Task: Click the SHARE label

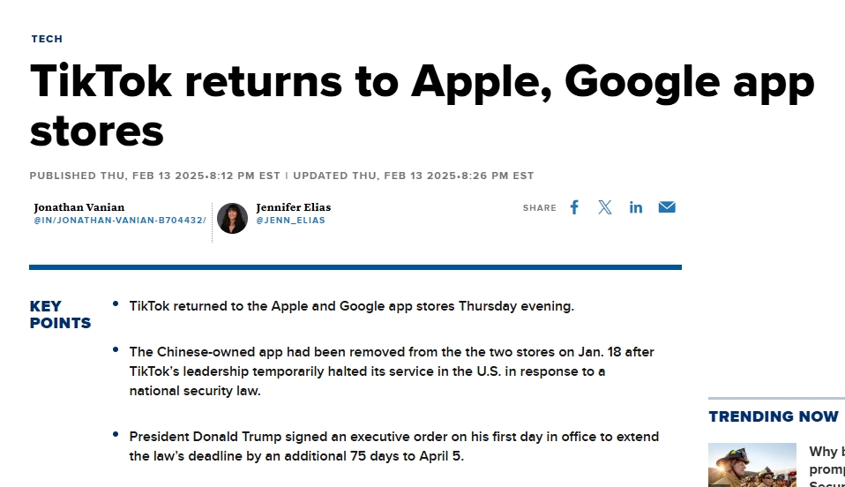Action: (x=539, y=208)
